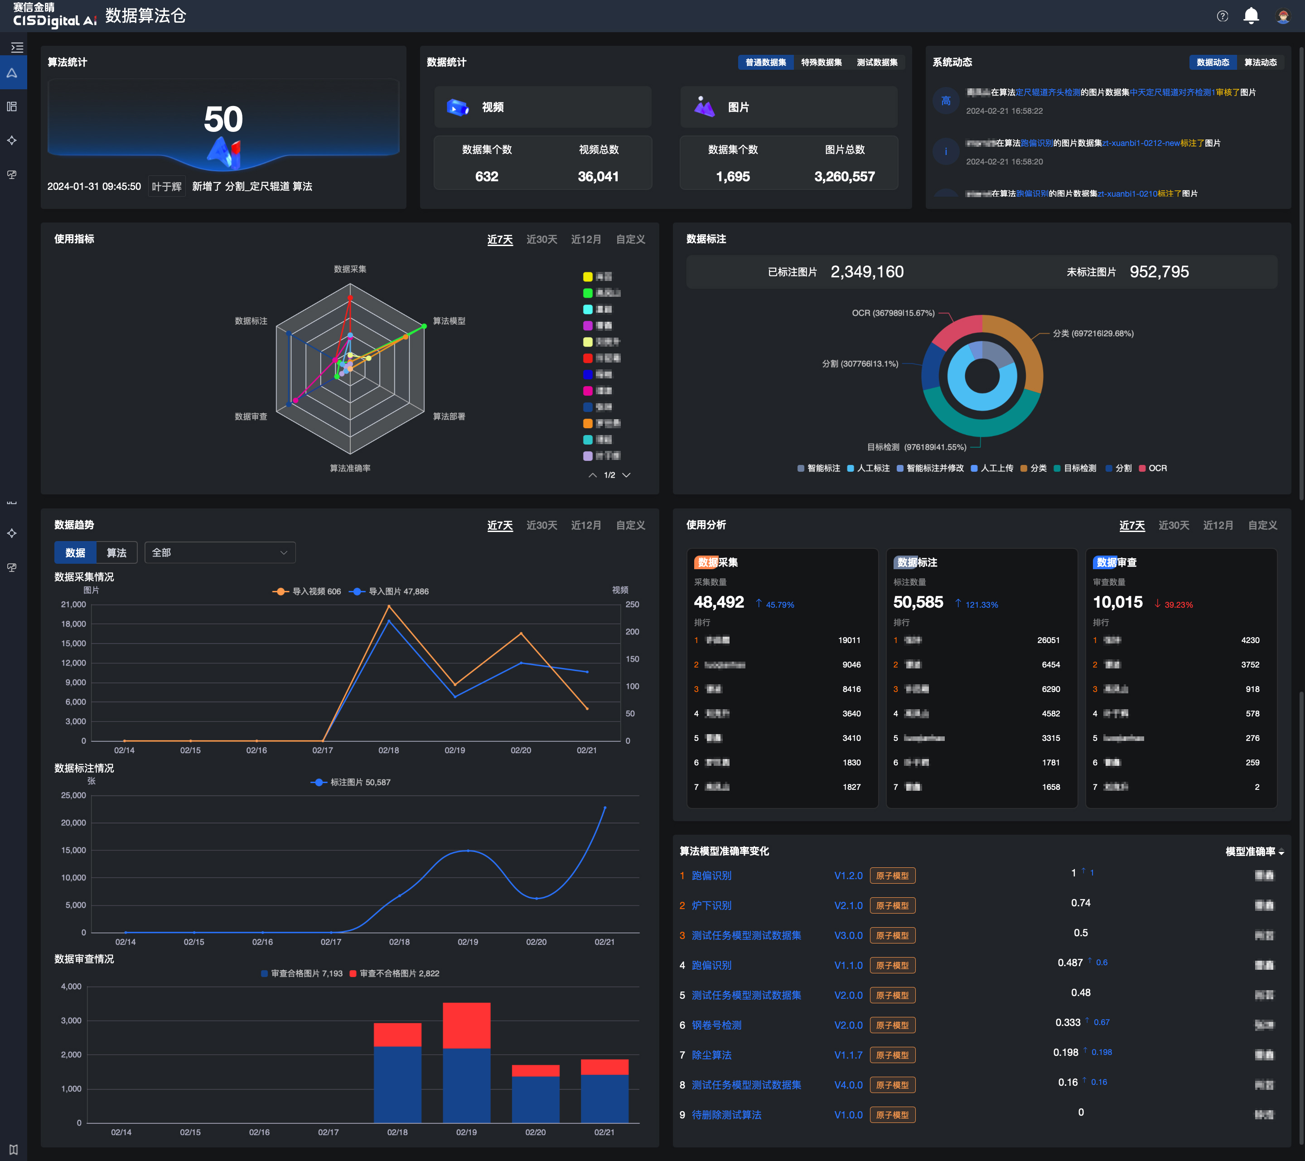The image size is (1305, 1161).
Task: Toggle the 标注图片 50,587 legend
Action: (351, 782)
